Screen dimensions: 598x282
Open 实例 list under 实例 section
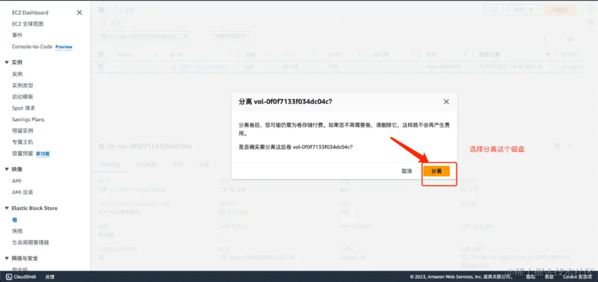click(x=17, y=74)
